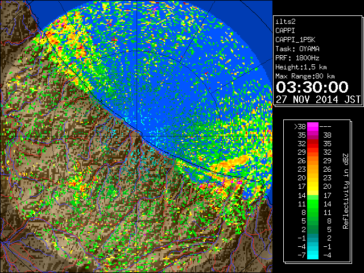Pick the yellow 17 to 20 legend color

[x=313, y=187]
